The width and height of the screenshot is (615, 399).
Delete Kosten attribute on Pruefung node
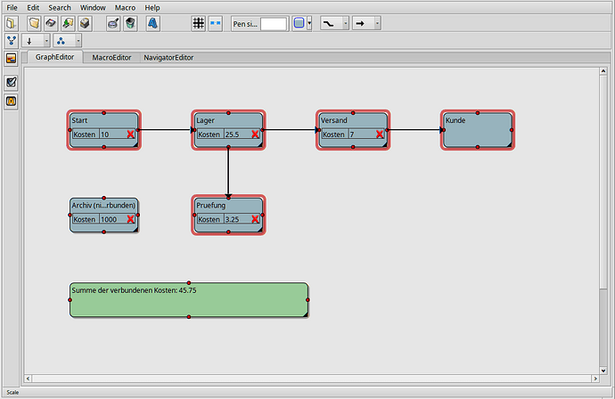pos(255,219)
